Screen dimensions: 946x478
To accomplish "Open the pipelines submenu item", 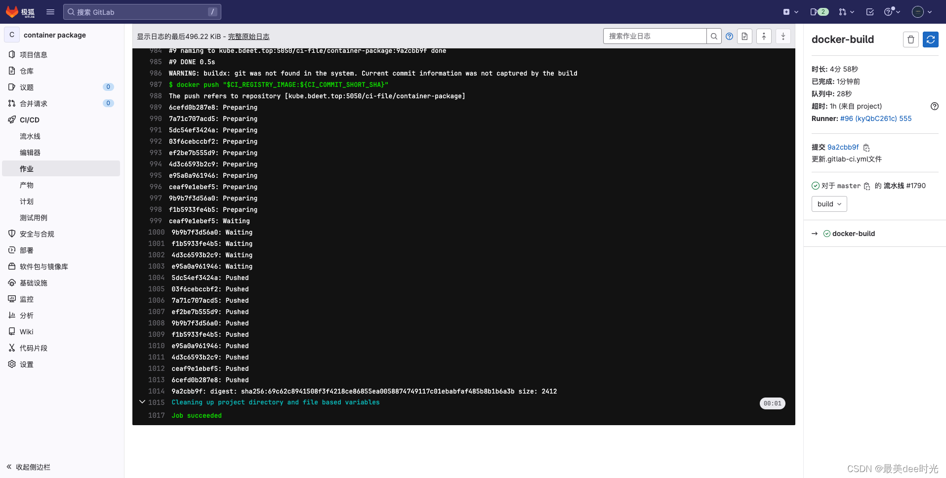I will click(x=61, y=136).
